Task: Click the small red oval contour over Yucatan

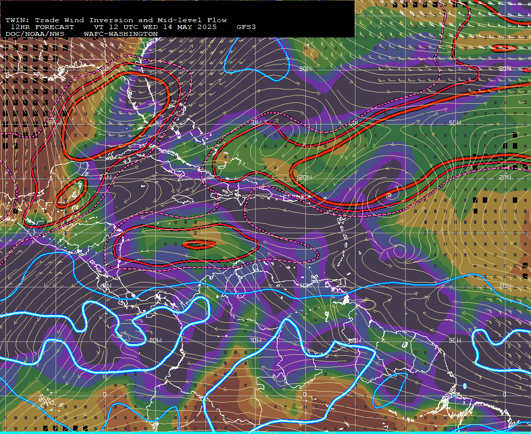Action: coord(71,192)
